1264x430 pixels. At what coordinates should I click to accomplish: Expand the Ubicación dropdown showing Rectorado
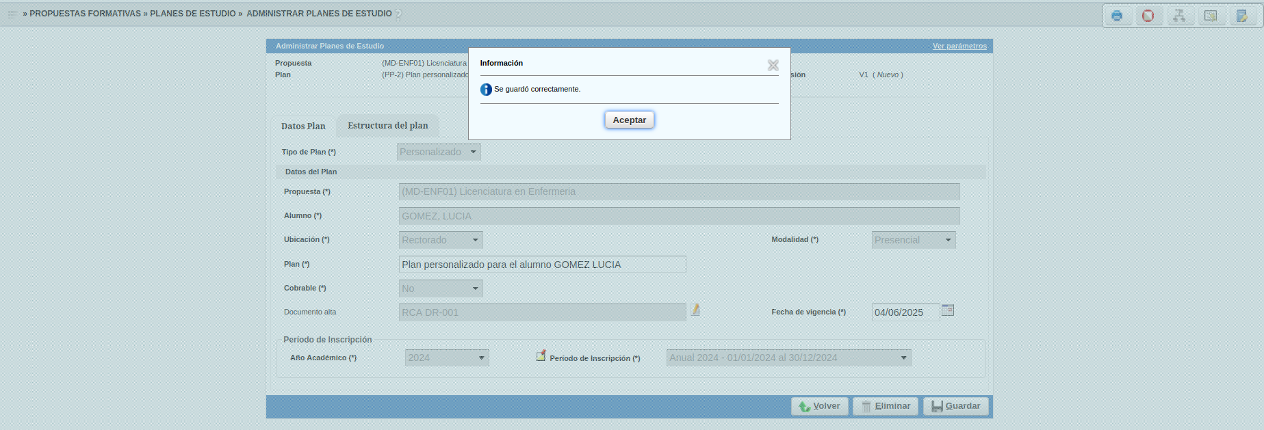441,240
